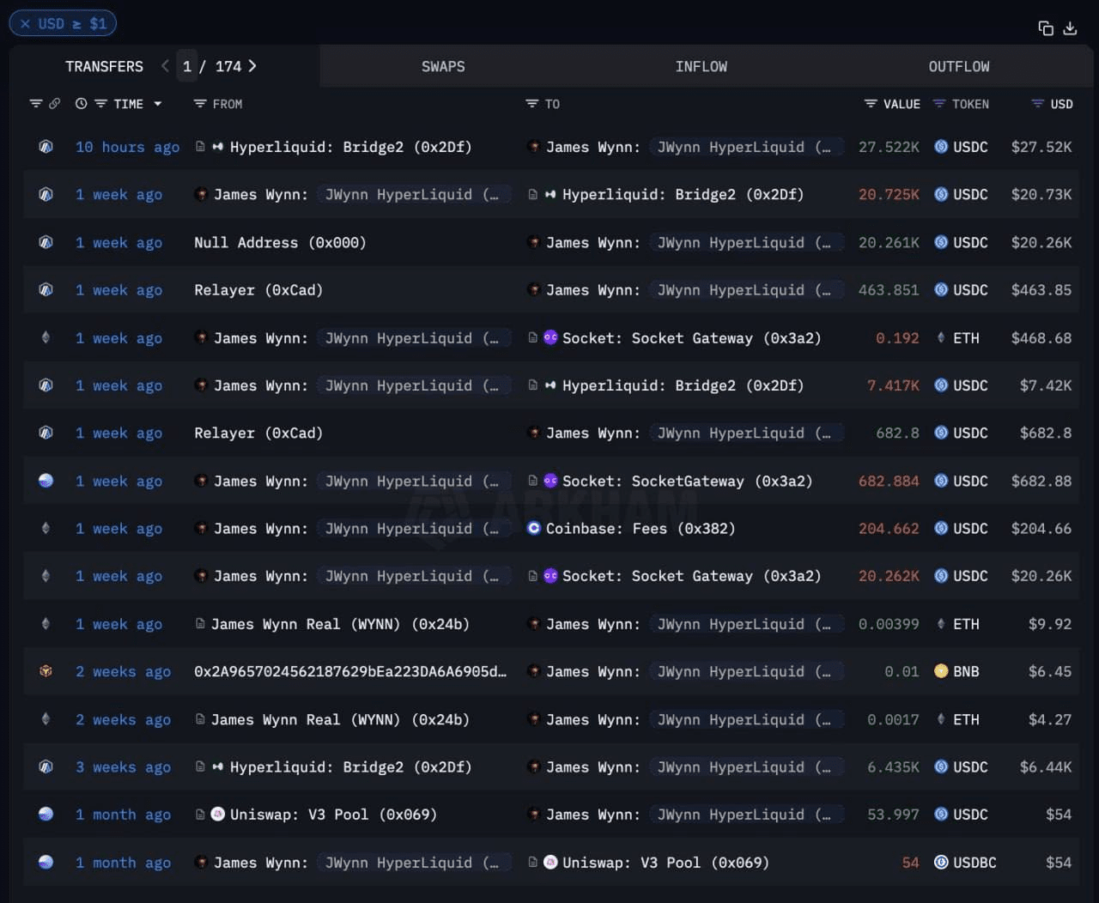
Task: Select the $468.68 USD cell
Action: tap(1041, 338)
